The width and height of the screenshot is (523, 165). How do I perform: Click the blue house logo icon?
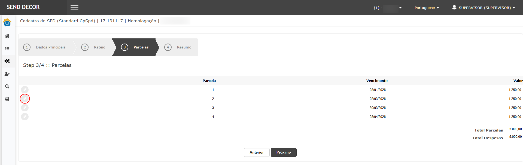pyautogui.click(x=7, y=23)
